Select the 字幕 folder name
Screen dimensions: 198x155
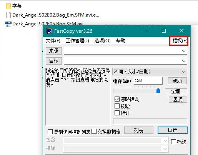click(x=17, y=6)
